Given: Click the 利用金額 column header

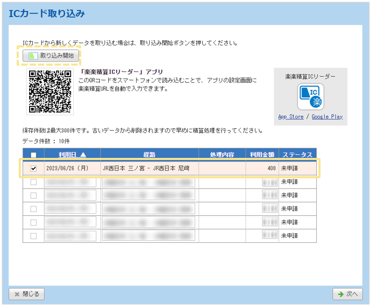Looking at the screenshot, I should 262,155.
